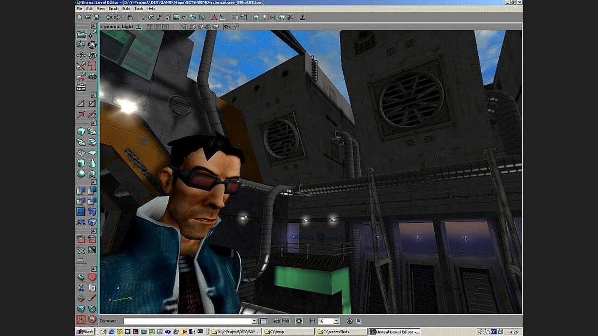Image resolution: width=598 pixels, height=336 pixels.
Task: Click the MOV matinee clapboard icon
Action: 81,87
